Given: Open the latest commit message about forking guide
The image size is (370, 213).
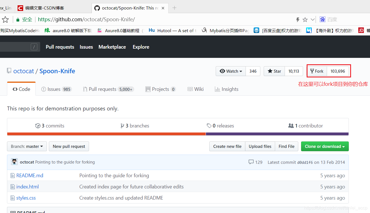Looking at the screenshot, I should 65,162.
